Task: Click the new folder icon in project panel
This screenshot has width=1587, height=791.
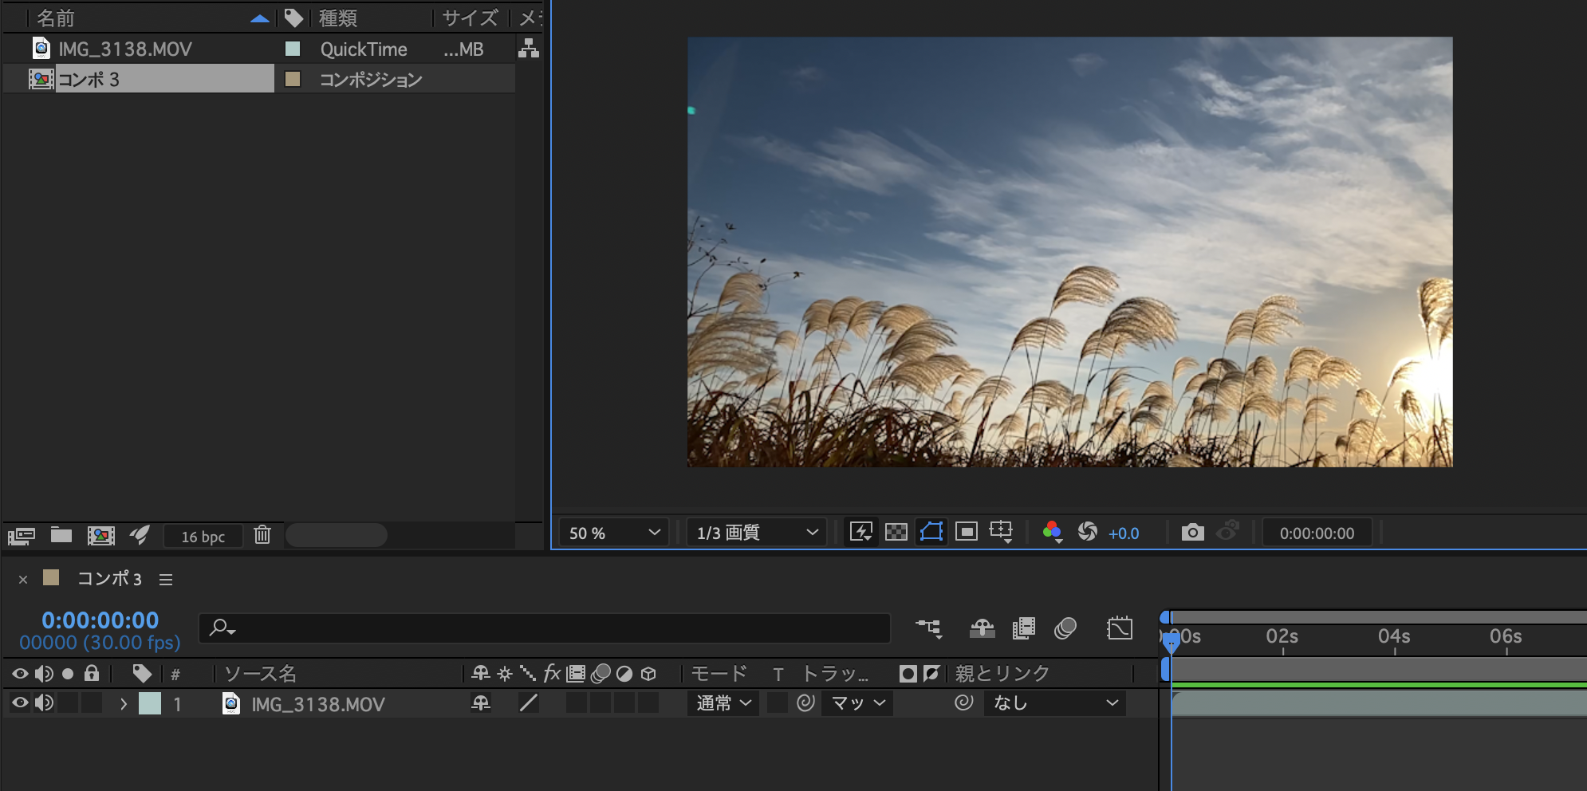Action: 61,535
